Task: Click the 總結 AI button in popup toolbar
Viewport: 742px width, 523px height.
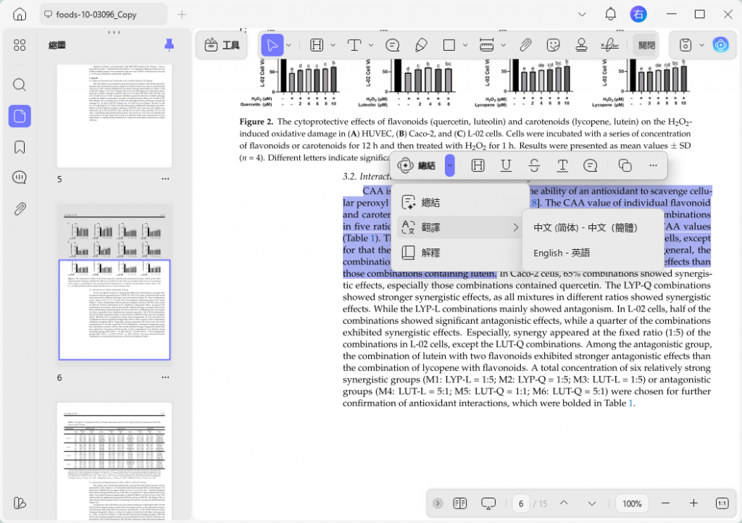Action: pyautogui.click(x=418, y=165)
